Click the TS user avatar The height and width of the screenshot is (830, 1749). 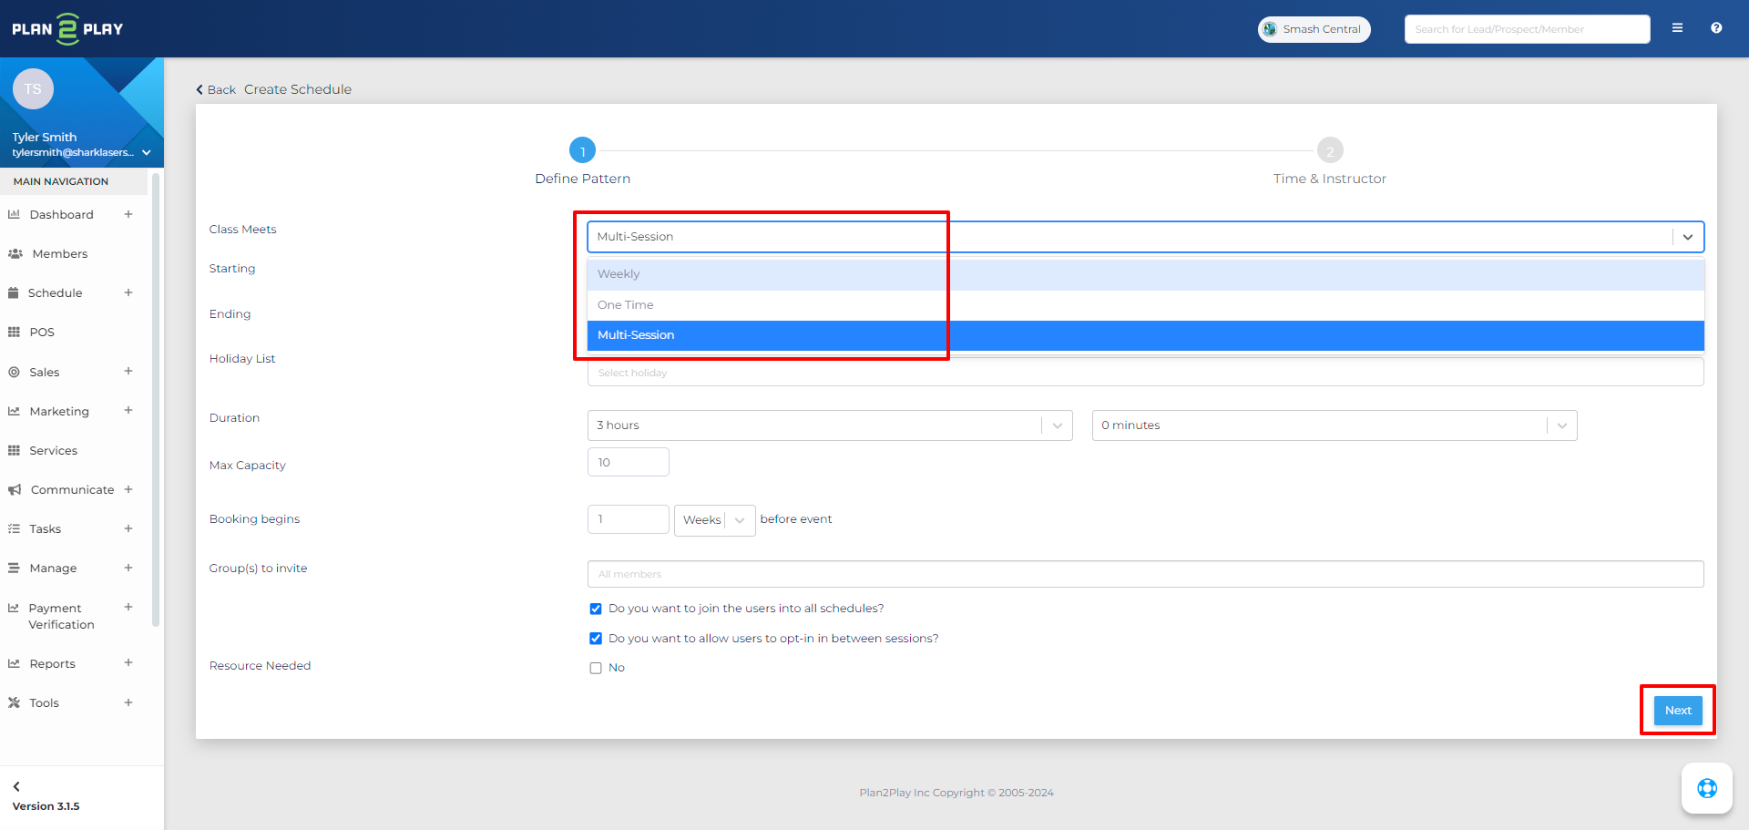(33, 88)
